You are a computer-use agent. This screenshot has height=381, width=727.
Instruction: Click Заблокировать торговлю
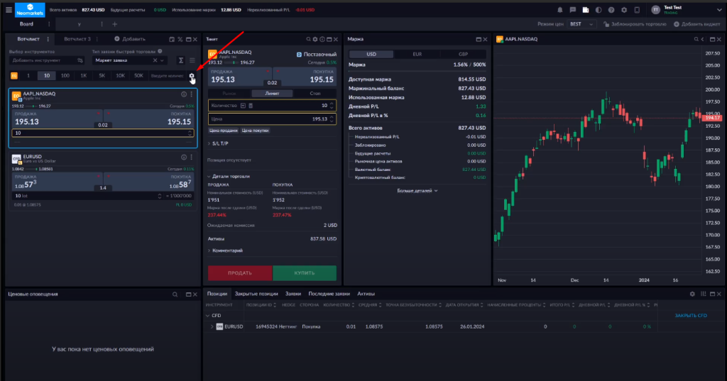(x=634, y=24)
